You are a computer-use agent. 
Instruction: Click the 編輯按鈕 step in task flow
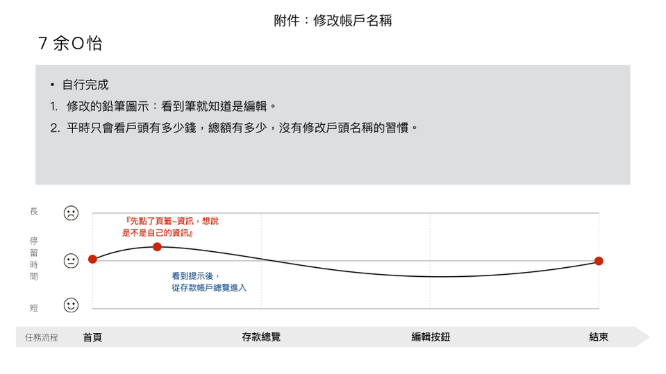[x=431, y=337]
